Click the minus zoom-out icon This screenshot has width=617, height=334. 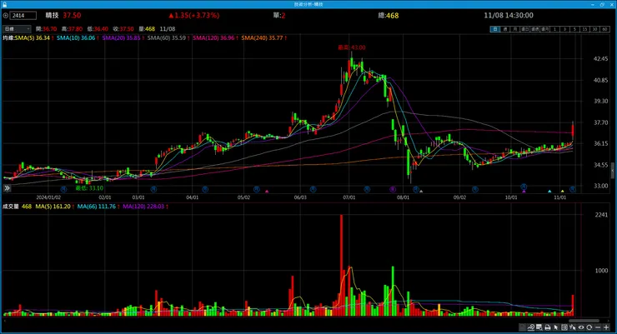(598, 327)
